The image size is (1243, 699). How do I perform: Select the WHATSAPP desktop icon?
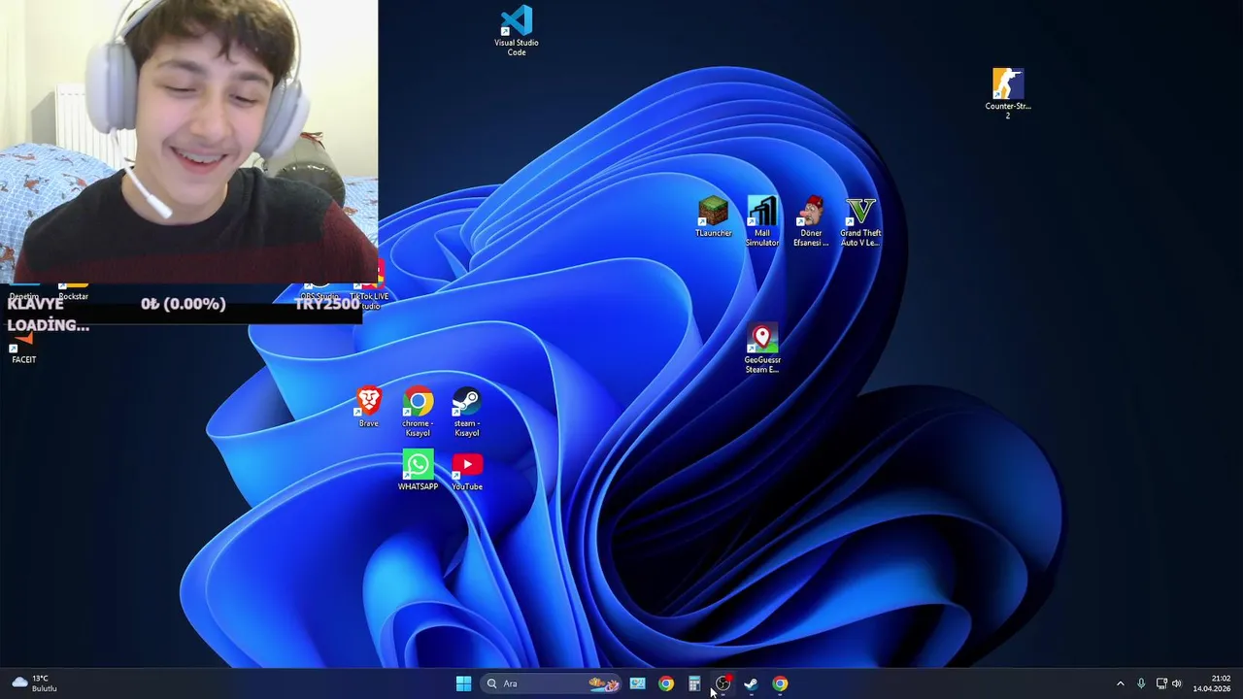(418, 470)
